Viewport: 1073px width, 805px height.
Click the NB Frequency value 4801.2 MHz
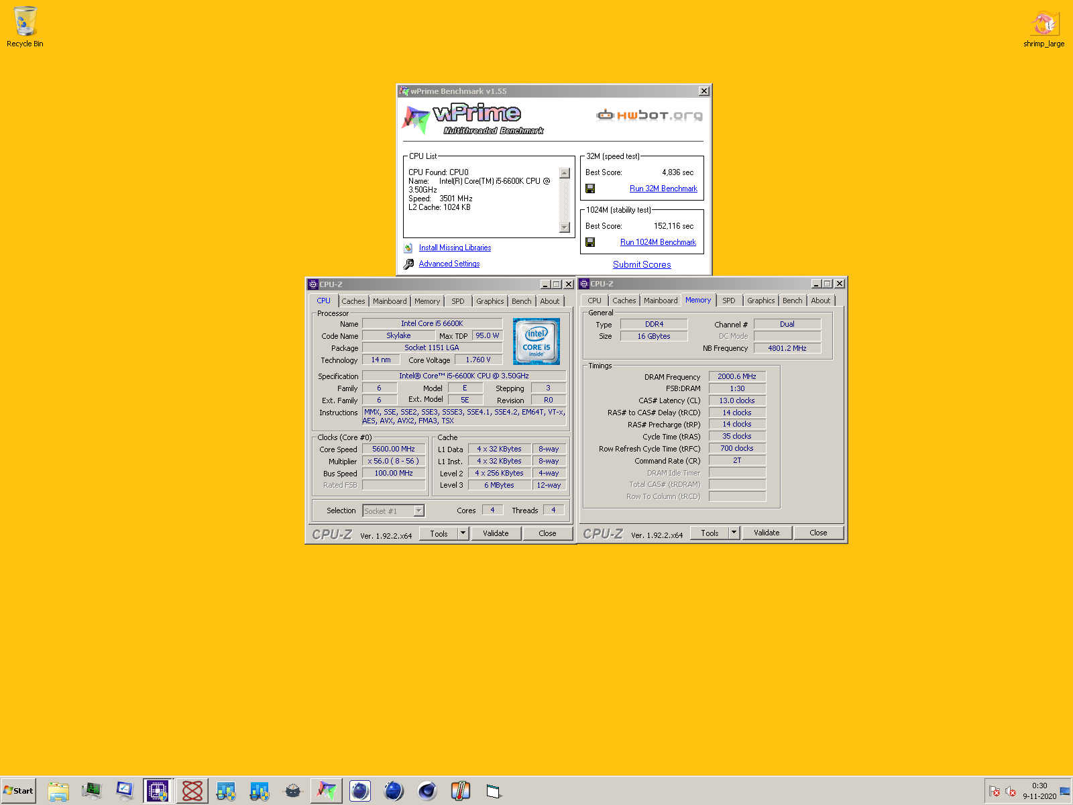787,348
